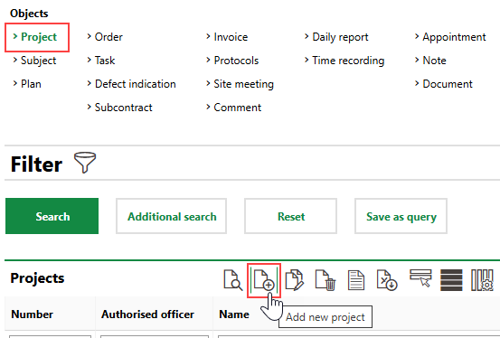Go to the Appointment object

pyautogui.click(x=454, y=37)
